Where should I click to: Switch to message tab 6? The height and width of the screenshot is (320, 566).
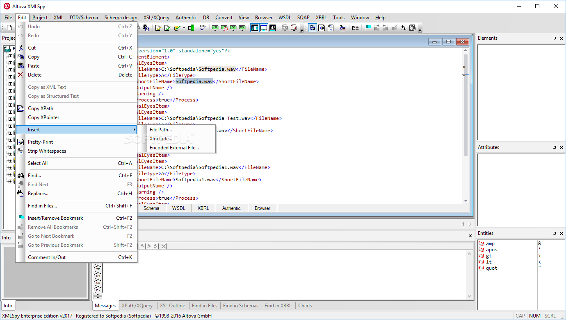(x=98, y=283)
